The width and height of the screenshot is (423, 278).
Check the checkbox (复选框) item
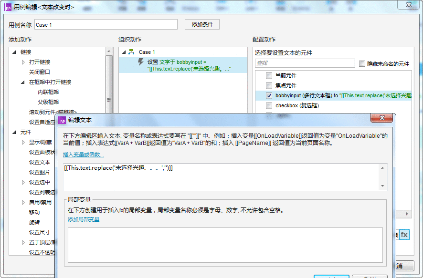tap(269, 105)
